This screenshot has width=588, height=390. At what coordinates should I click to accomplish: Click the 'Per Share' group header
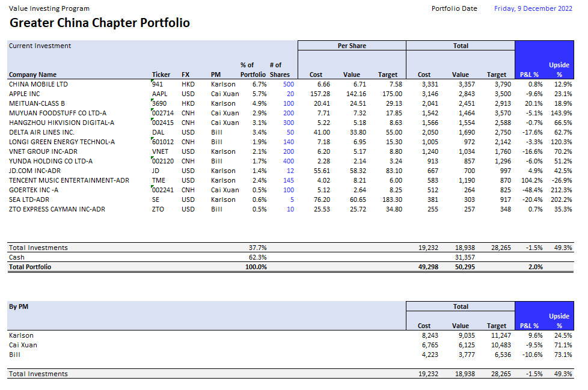[352, 46]
